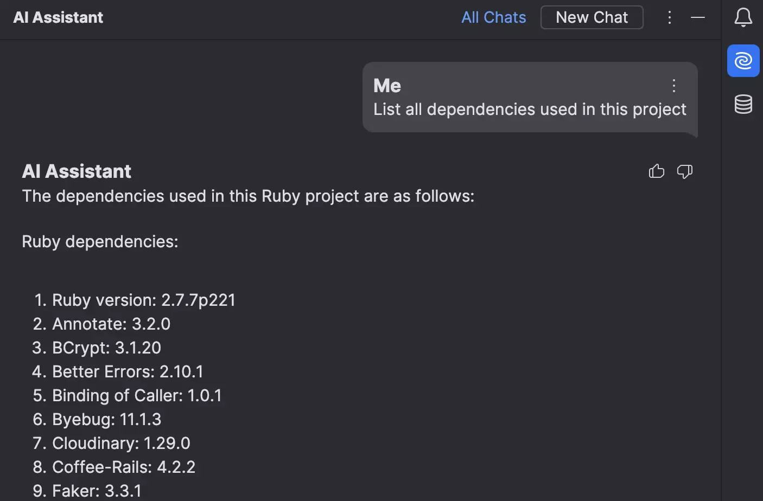Open the notifications bell icon
763x501 pixels.
(x=743, y=17)
